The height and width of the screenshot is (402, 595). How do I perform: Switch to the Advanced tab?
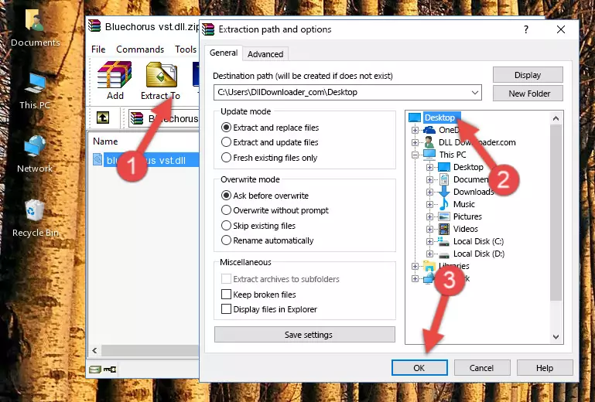[265, 54]
